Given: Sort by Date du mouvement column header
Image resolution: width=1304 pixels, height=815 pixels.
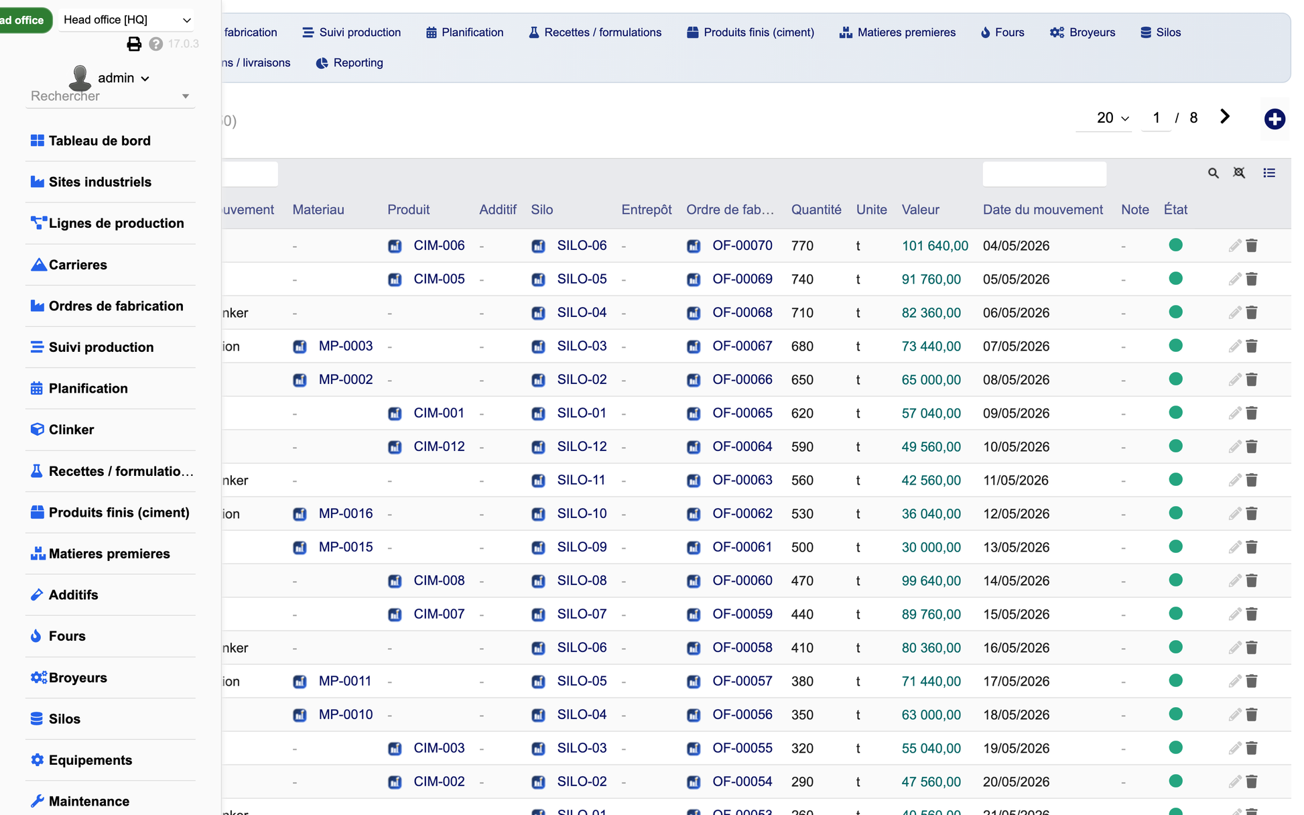Looking at the screenshot, I should (x=1043, y=210).
